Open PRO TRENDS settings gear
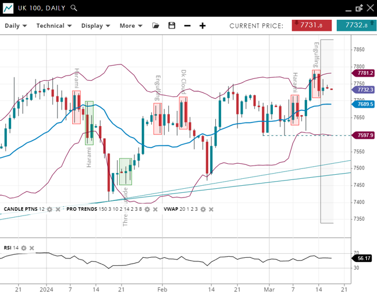The height and width of the screenshot is (295, 377). click(148, 209)
